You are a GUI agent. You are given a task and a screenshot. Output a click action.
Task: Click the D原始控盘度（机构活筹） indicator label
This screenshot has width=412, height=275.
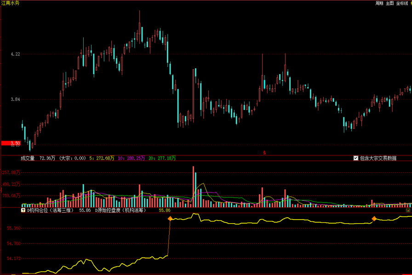pyautogui.click(x=120, y=210)
